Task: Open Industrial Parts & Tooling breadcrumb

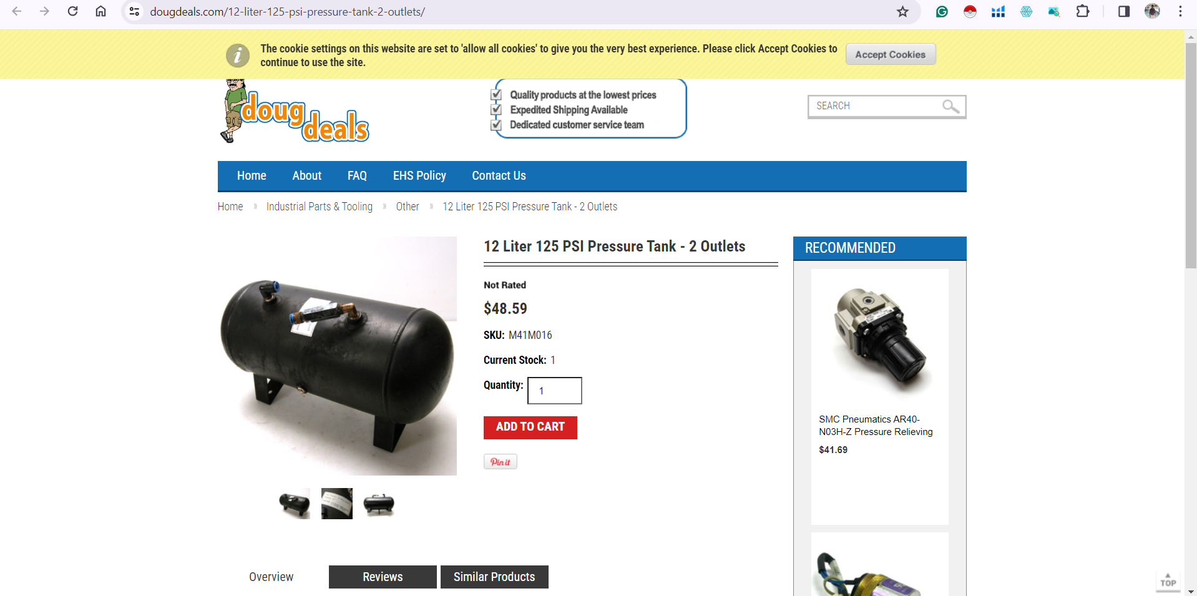Action: [x=320, y=207]
